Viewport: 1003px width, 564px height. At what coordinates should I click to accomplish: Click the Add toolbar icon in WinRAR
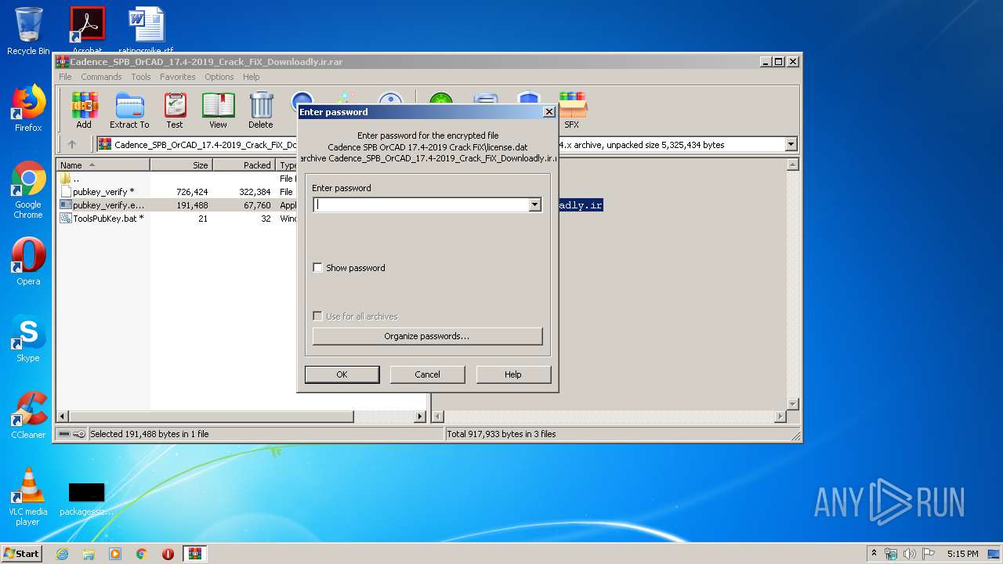(84, 110)
